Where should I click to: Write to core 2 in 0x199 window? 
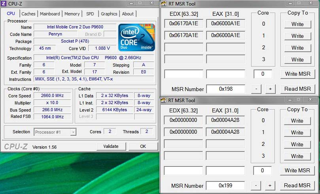[x=297, y=144]
